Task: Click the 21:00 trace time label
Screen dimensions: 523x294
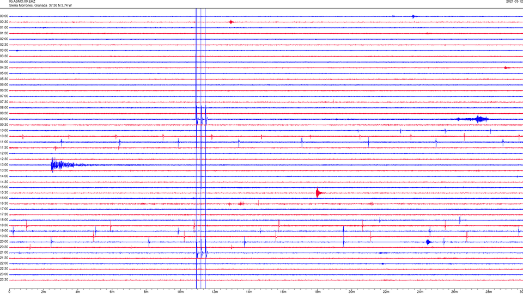Action: 4,253
